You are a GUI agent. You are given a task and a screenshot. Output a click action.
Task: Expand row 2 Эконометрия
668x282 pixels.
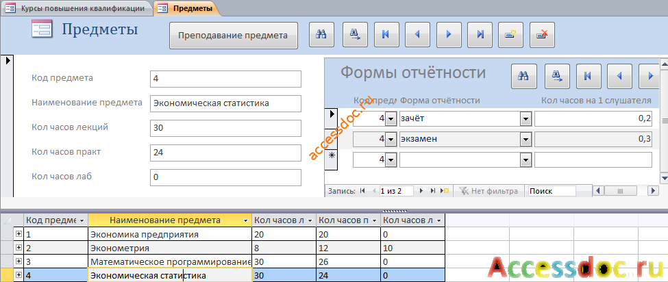pyautogui.click(x=18, y=248)
